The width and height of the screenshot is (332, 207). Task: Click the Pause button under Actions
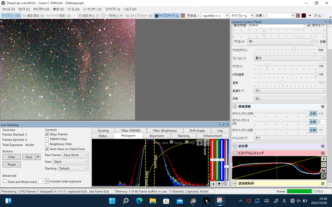coord(12,164)
